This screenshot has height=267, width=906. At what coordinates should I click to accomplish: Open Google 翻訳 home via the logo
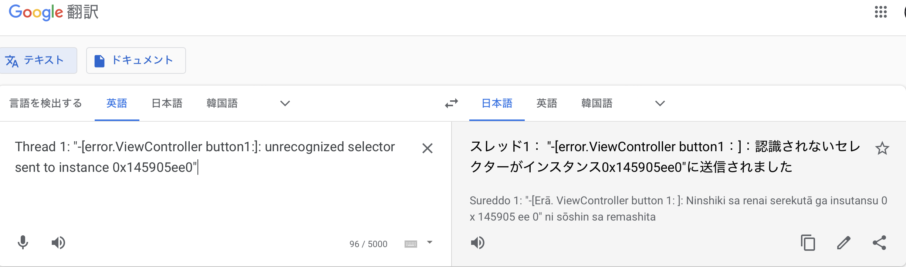(x=53, y=12)
